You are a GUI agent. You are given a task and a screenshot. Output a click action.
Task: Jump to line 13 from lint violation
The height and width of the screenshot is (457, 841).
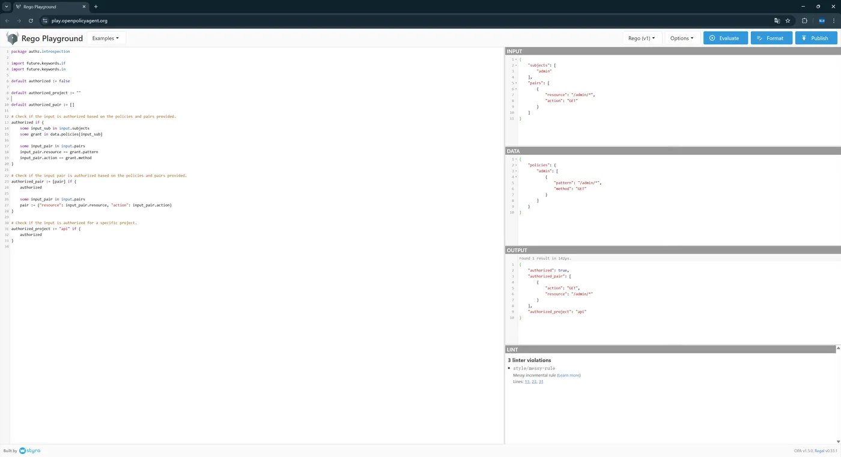(x=527, y=382)
